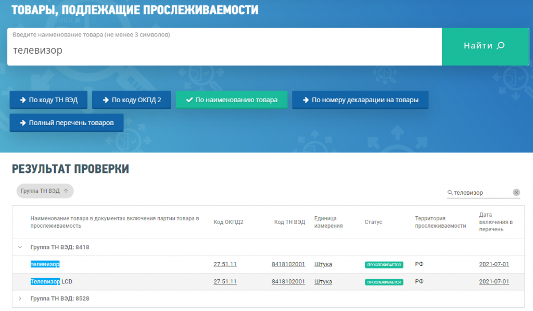
Task: Switch to По номеру декларации на товары
Action: [360, 100]
